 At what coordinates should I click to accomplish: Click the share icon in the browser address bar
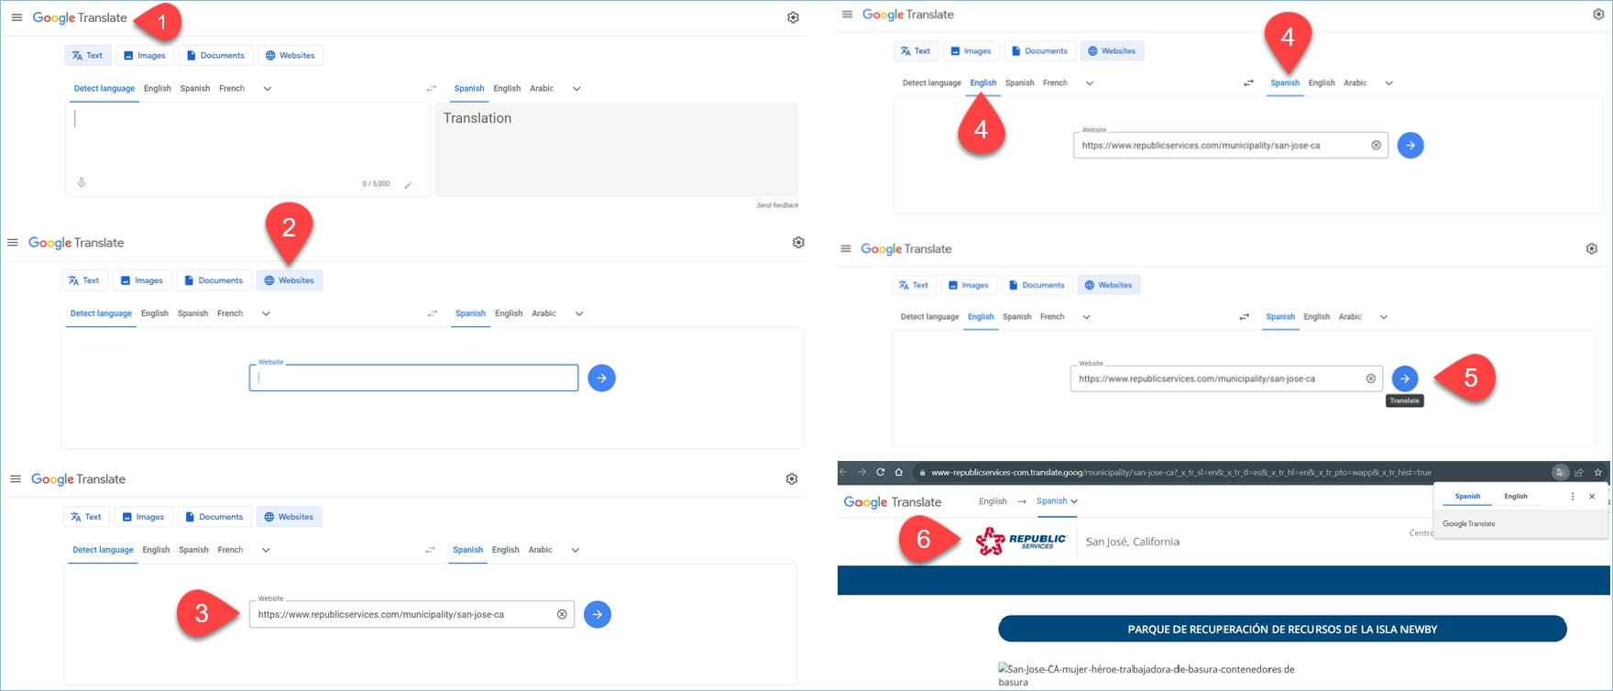[x=1579, y=473]
